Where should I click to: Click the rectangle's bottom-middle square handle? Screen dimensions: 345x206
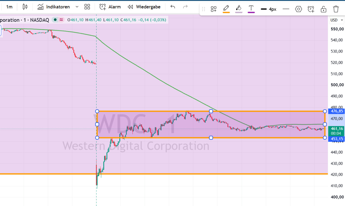click(211, 138)
